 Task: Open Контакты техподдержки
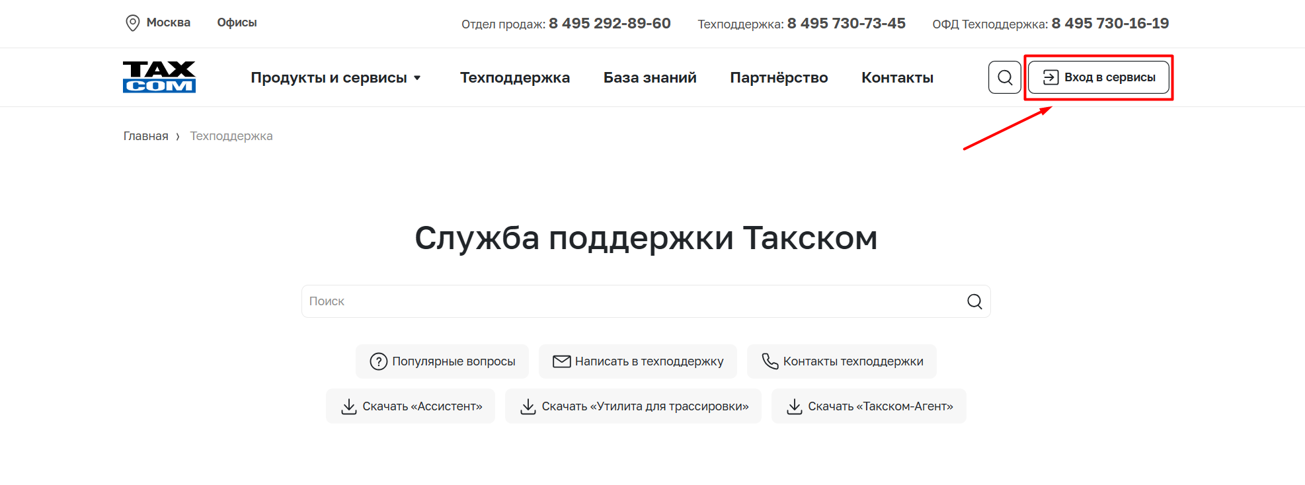842,361
